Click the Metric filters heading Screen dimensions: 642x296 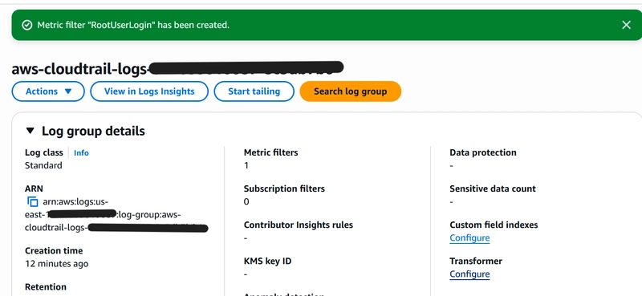coord(270,152)
